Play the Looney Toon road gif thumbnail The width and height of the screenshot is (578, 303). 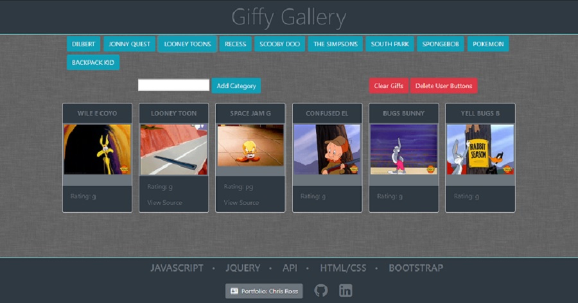[173, 150]
